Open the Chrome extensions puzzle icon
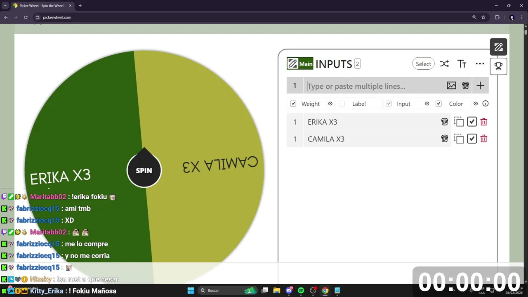This screenshot has width=528, height=297. [497, 17]
